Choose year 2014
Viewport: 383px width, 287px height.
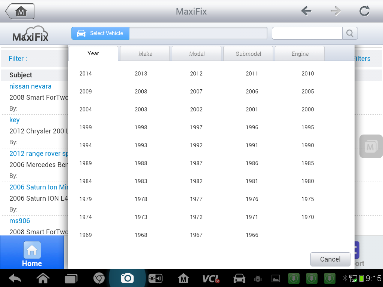[x=86, y=74]
